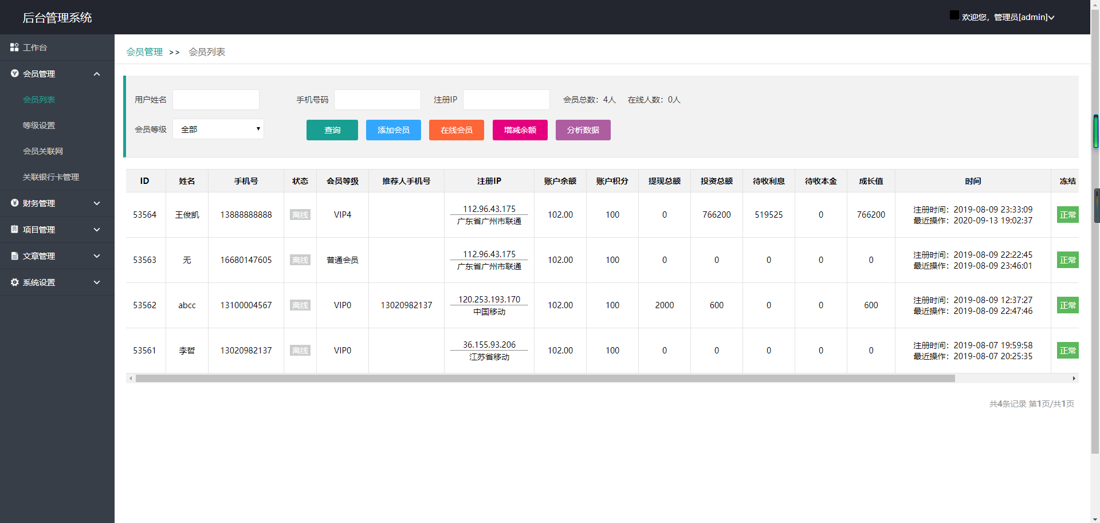
Task: Click 正常 status button for member 53563
Action: (1068, 260)
